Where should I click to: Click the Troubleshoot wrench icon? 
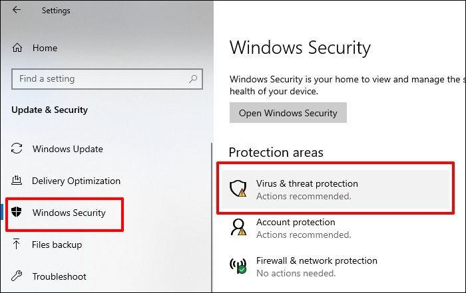tap(17, 276)
